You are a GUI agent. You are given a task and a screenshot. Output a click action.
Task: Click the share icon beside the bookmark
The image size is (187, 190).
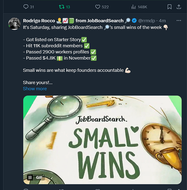coord(179,7)
